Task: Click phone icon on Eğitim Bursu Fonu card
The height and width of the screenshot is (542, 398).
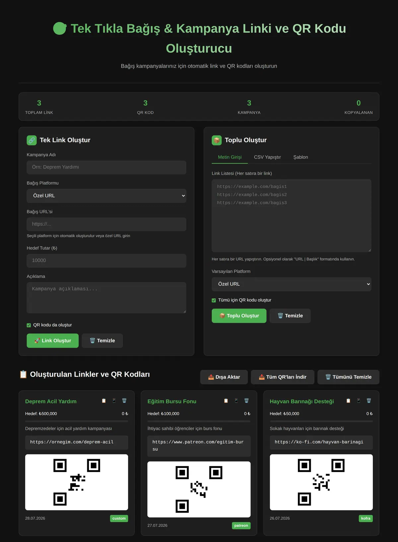Action: coord(236,401)
